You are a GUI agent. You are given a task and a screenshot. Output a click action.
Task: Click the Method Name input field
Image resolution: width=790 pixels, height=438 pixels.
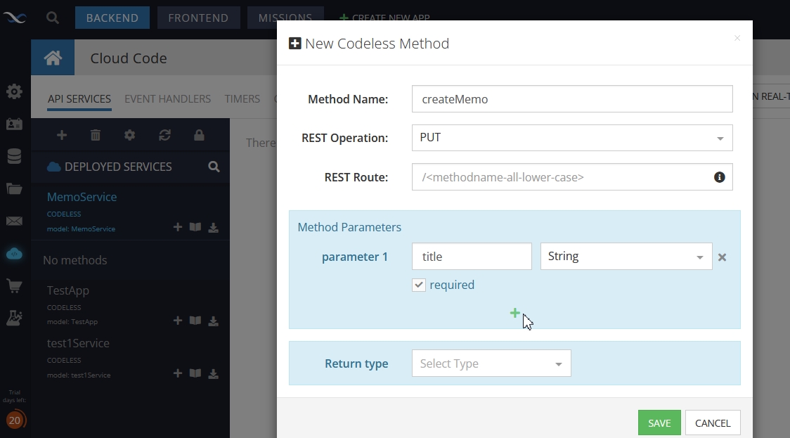pyautogui.click(x=572, y=99)
